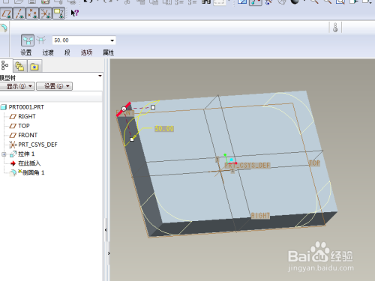Click the coordinate system icon in tree
This screenshot has height=281, width=375.
coord(13,145)
